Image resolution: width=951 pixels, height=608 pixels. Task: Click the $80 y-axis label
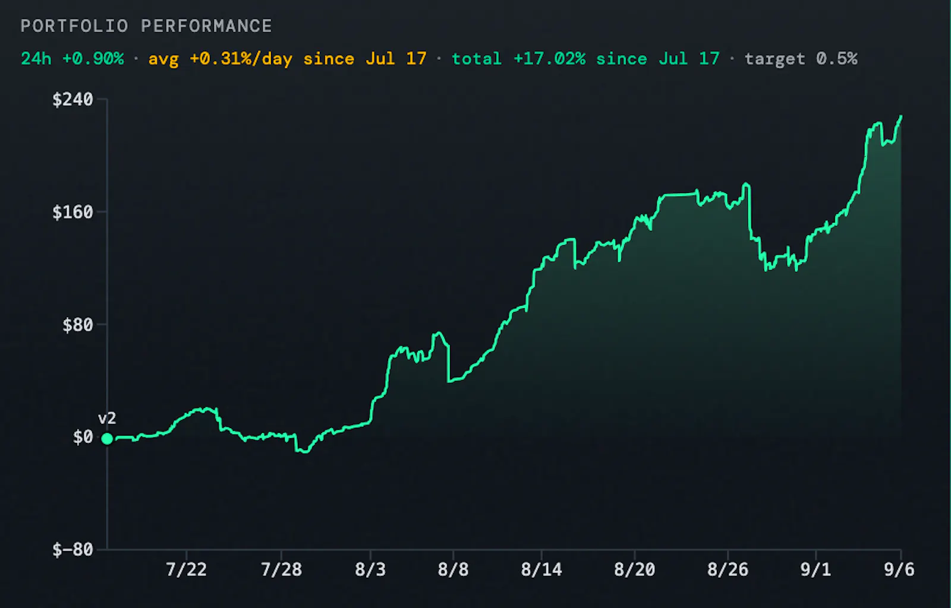[x=78, y=325]
